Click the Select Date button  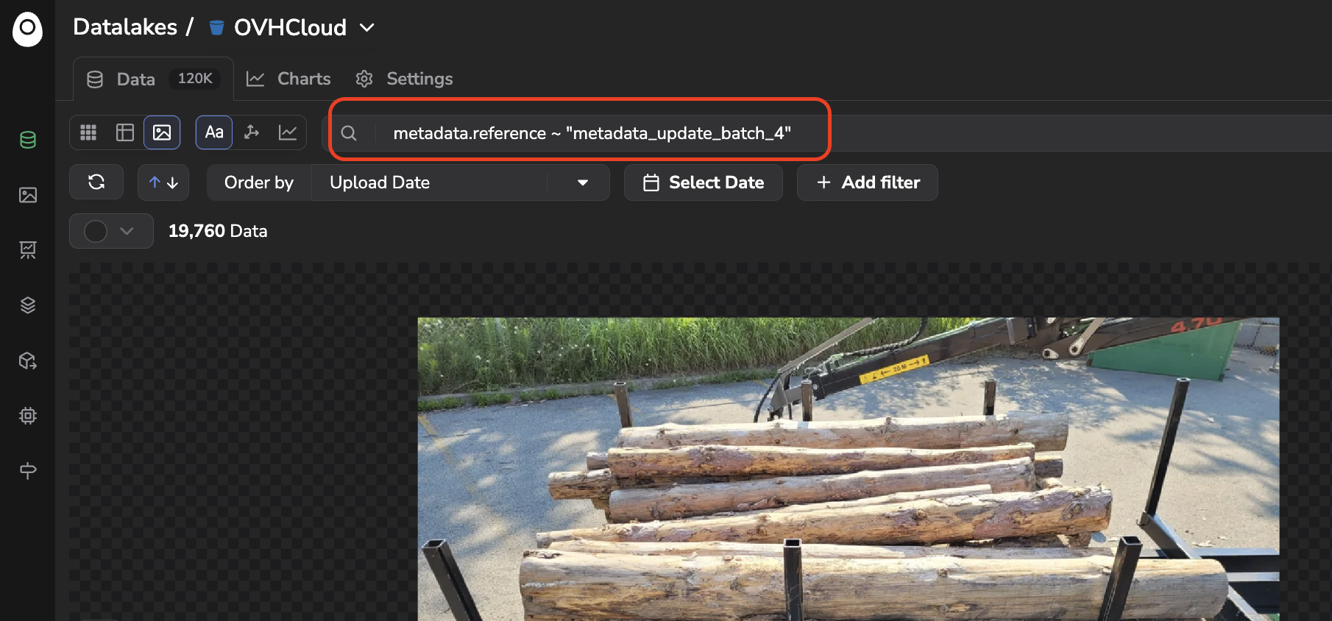pos(704,182)
